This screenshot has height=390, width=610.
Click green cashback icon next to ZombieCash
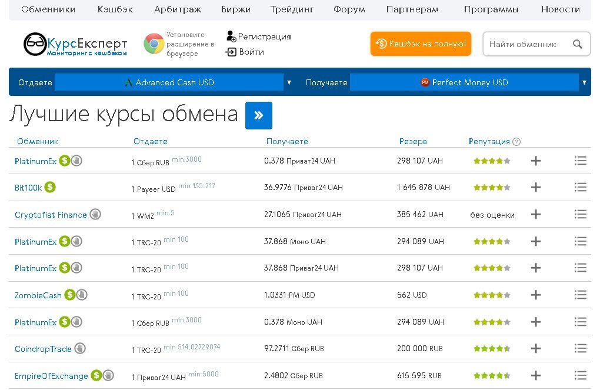tap(69, 295)
